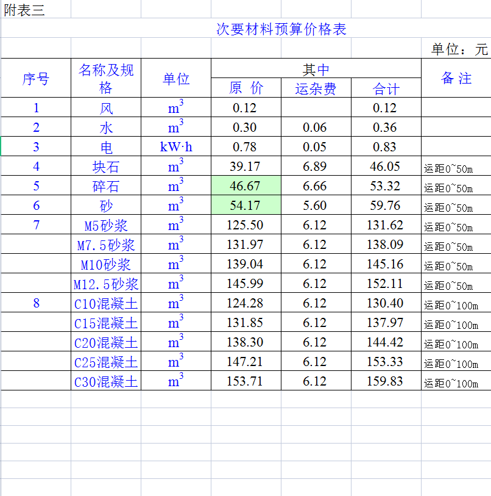The image size is (491, 496).
Task: Click the 备注 header cell
Action: tap(456, 78)
